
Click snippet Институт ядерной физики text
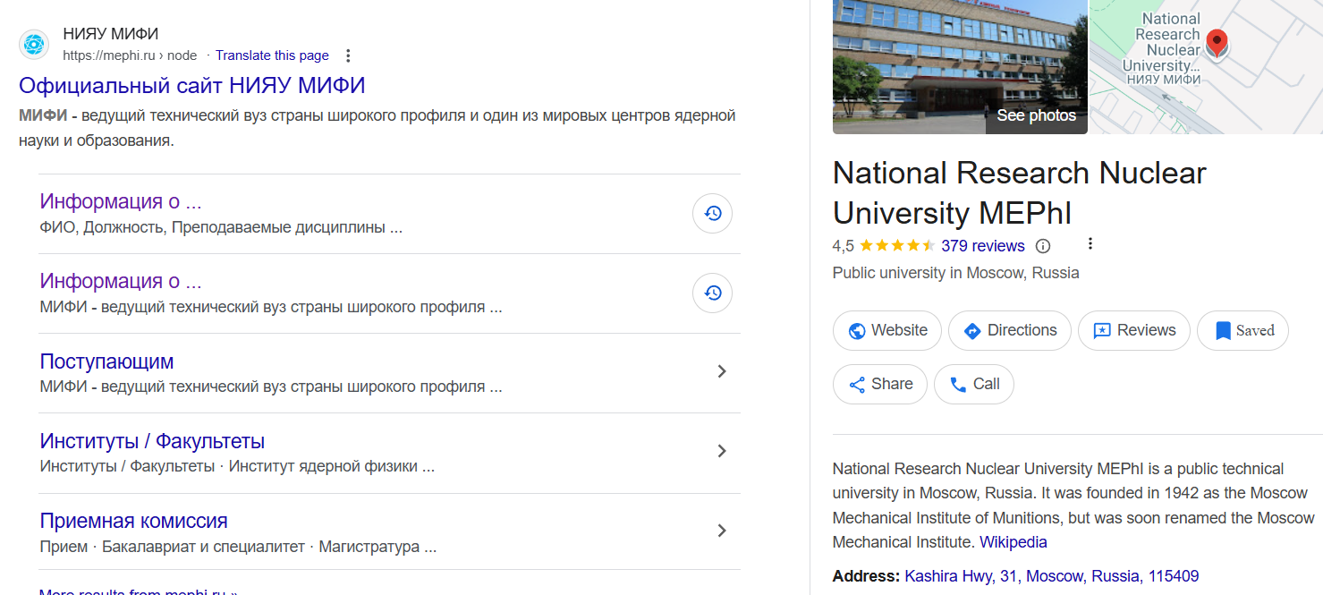(332, 467)
